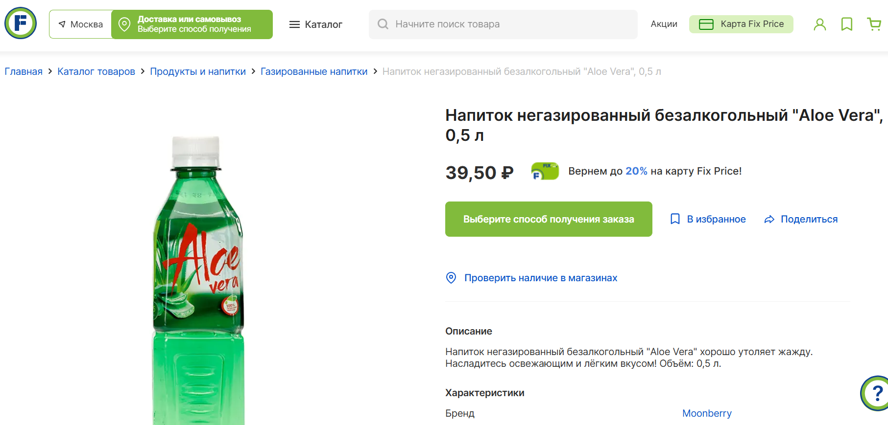888x425 pixels.
Task: Add product to favorites via В избранное
Action: pyautogui.click(x=708, y=219)
